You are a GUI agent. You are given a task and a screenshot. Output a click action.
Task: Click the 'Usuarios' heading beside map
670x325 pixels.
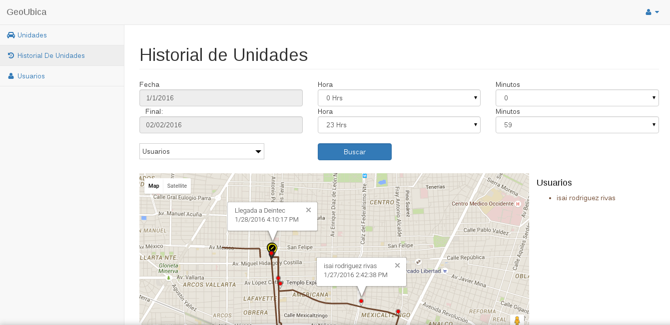(554, 183)
